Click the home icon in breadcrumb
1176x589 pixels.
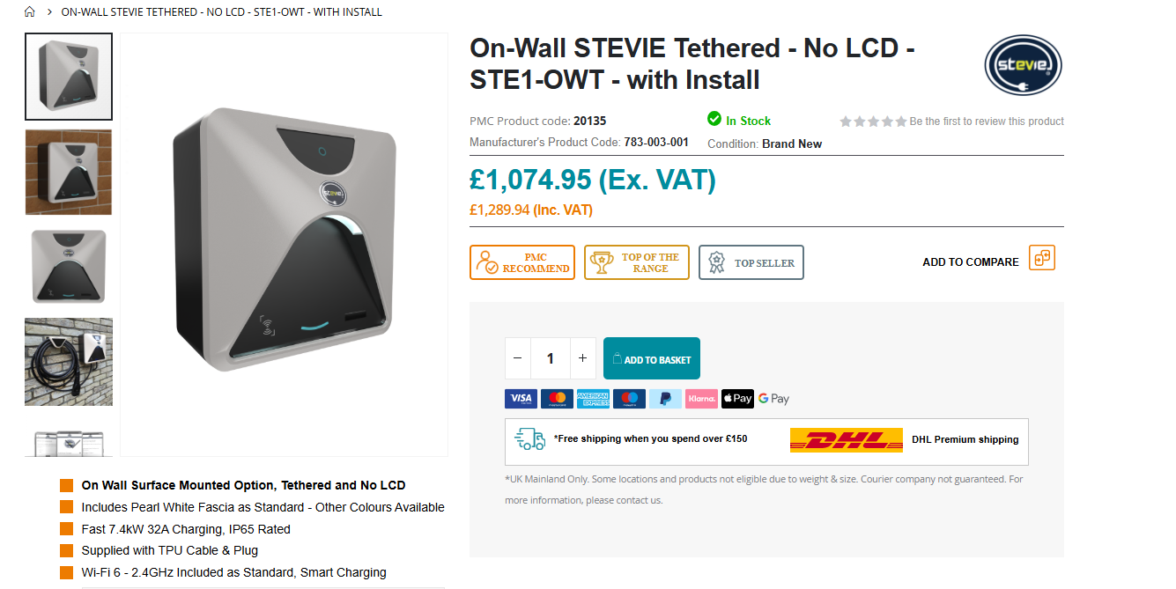(x=30, y=12)
